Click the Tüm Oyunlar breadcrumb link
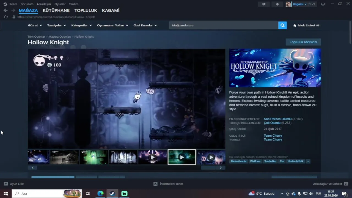The height and width of the screenshot is (198, 352). tap(36, 37)
